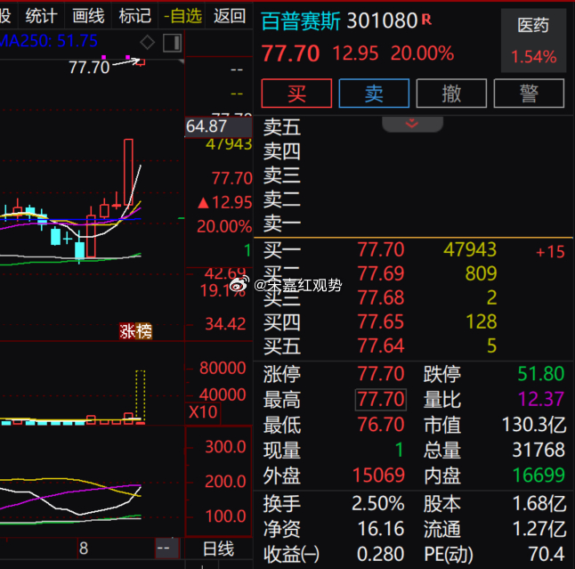Click sector change 1.54%

coord(533,57)
